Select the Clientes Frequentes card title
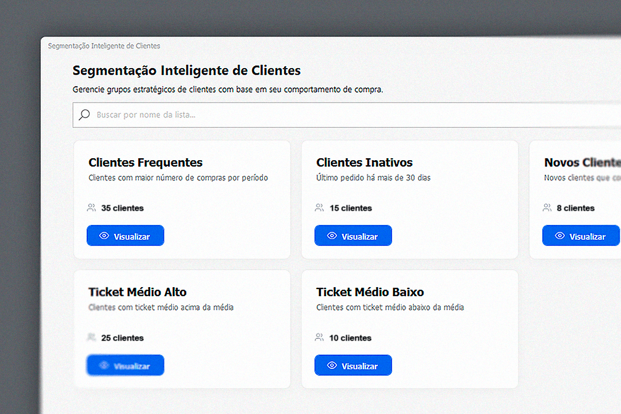This screenshot has height=414, width=621. (x=146, y=163)
